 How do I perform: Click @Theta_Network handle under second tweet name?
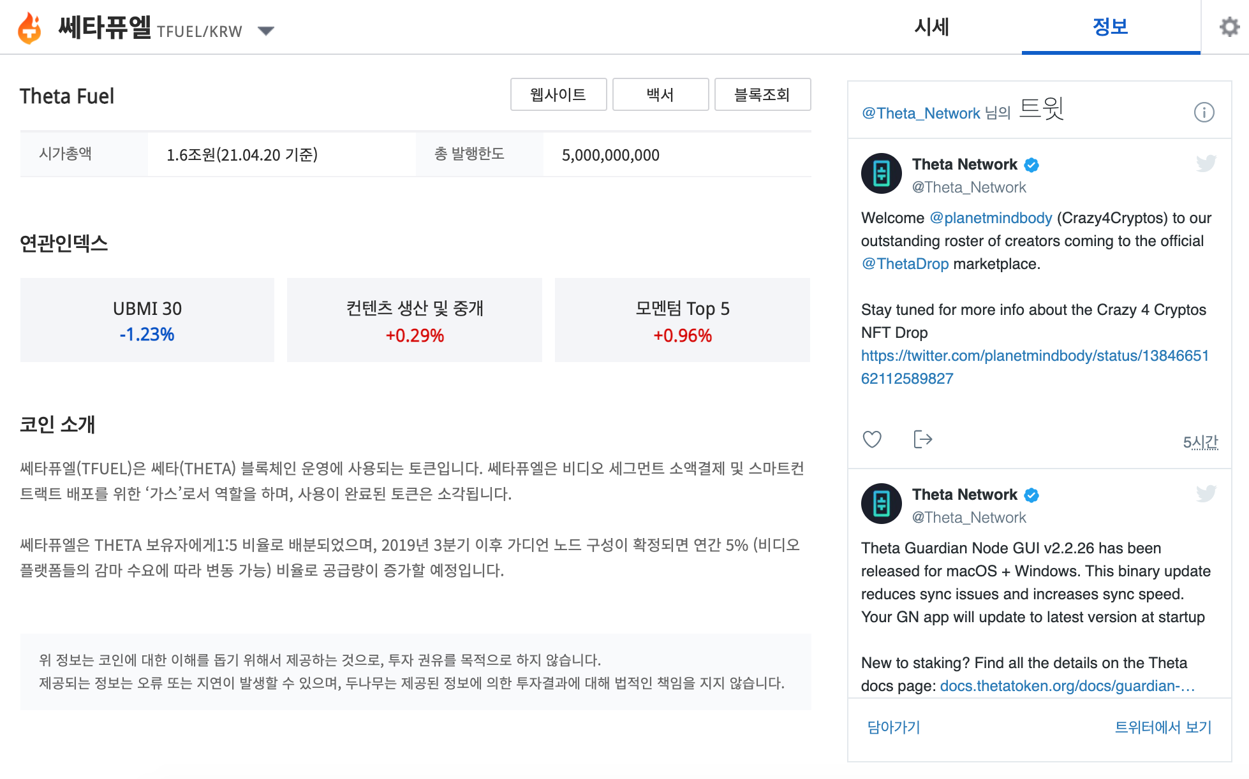point(969,518)
